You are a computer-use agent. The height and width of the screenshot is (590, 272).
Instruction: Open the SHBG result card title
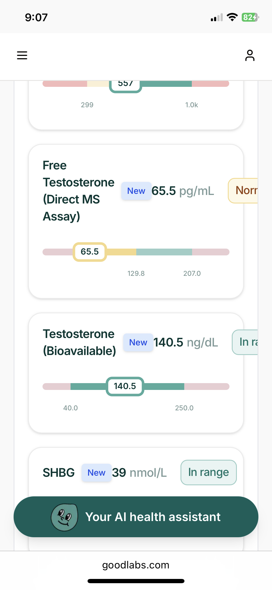click(x=59, y=473)
